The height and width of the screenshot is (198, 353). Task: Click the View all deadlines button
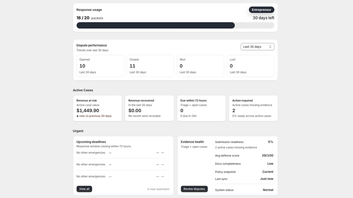[x=84, y=189]
